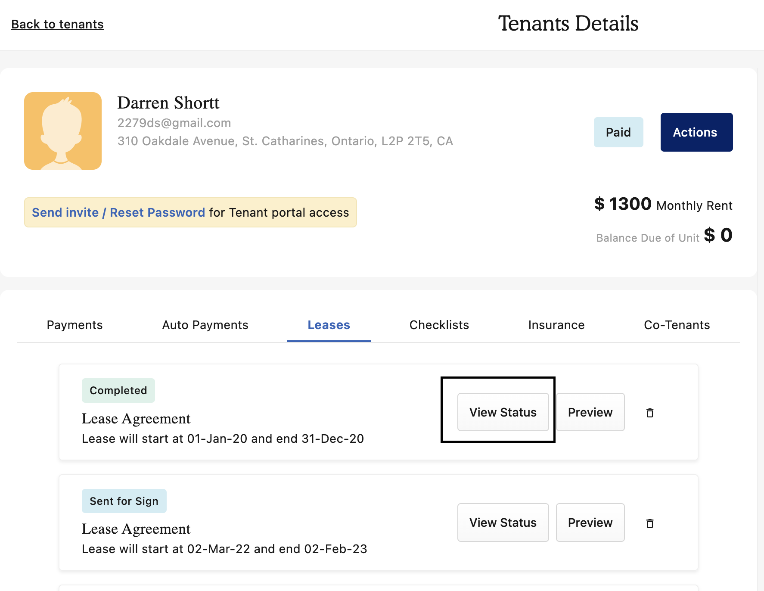Preview the completed 2020 lease agreement
This screenshot has width=764, height=591.
(590, 412)
